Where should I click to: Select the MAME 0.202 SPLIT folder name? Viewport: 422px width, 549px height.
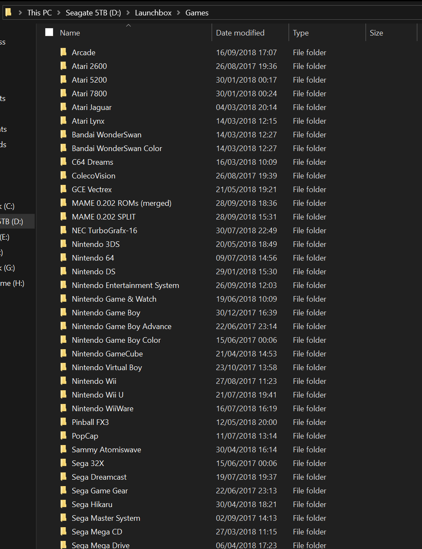[x=103, y=217]
